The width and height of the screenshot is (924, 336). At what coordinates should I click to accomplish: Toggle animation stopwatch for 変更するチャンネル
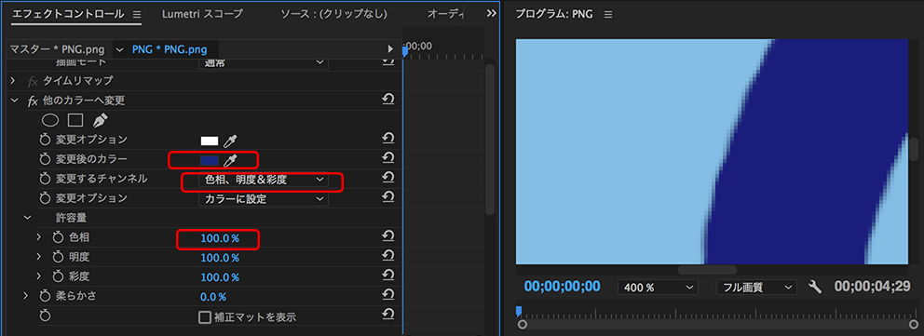click(46, 179)
